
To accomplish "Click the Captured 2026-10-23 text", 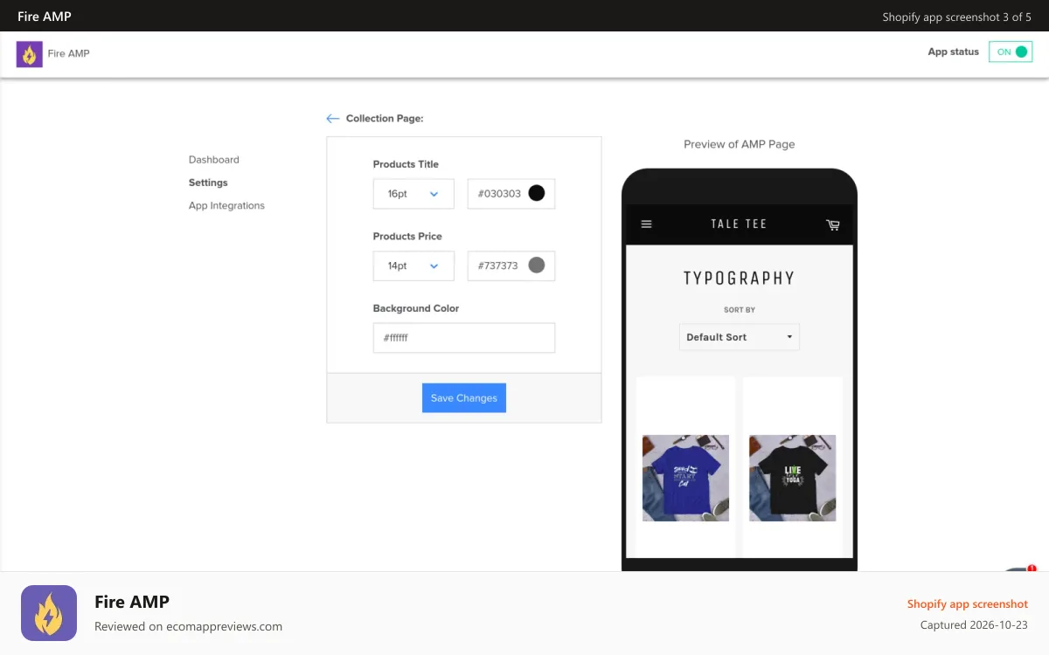I will tap(974, 625).
